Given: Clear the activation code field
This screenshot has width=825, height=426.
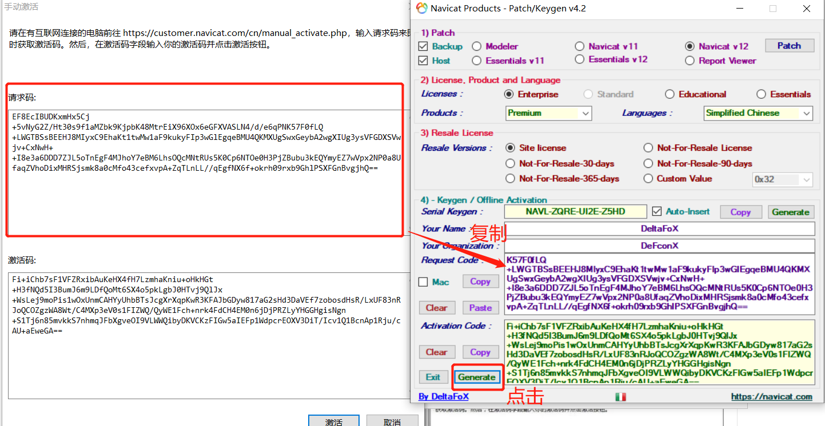Looking at the screenshot, I should [x=436, y=352].
